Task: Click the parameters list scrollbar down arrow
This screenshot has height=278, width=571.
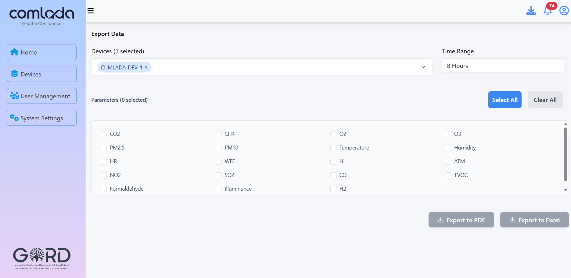Action: coord(566,190)
